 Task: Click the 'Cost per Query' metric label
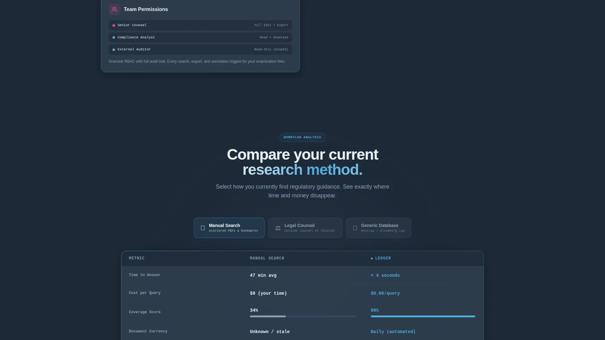[x=145, y=293]
